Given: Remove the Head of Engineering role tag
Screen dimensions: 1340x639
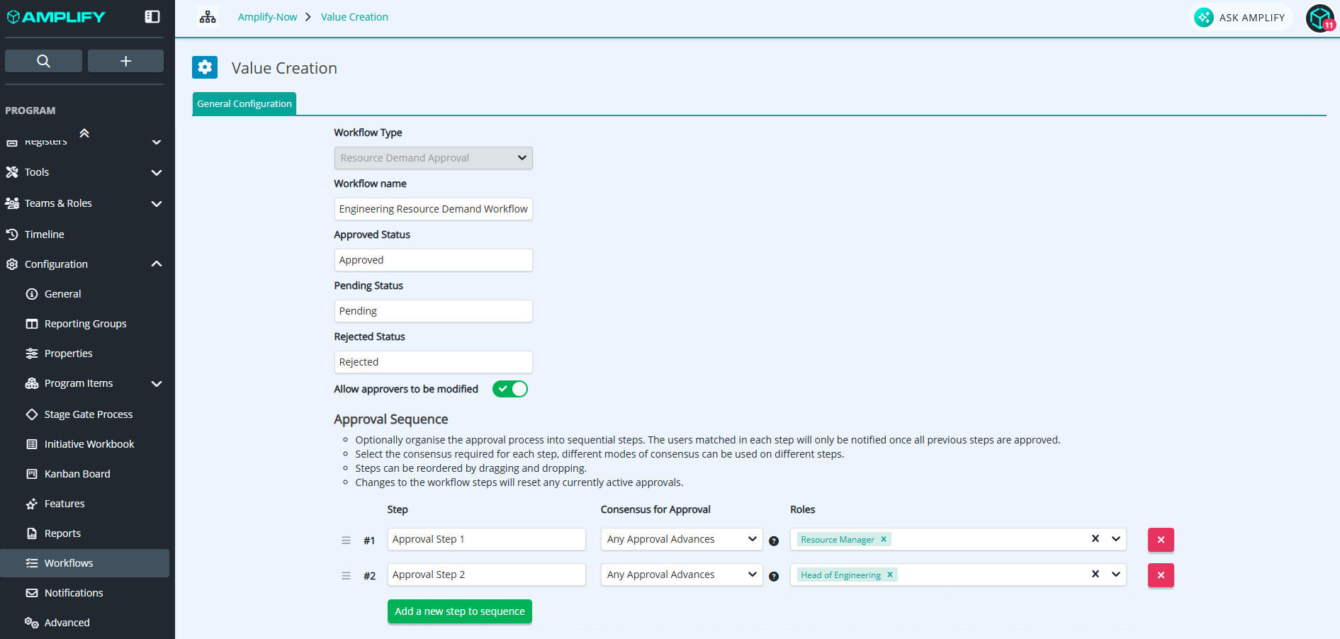Looking at the screenshot, I should click(890, 575).
